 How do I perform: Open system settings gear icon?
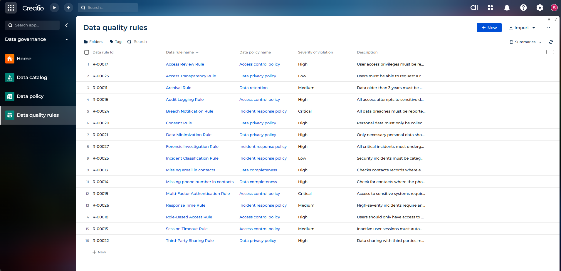pos(540,8)
